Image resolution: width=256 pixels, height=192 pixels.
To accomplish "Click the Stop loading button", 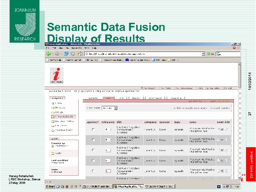I will click(73, 54).
